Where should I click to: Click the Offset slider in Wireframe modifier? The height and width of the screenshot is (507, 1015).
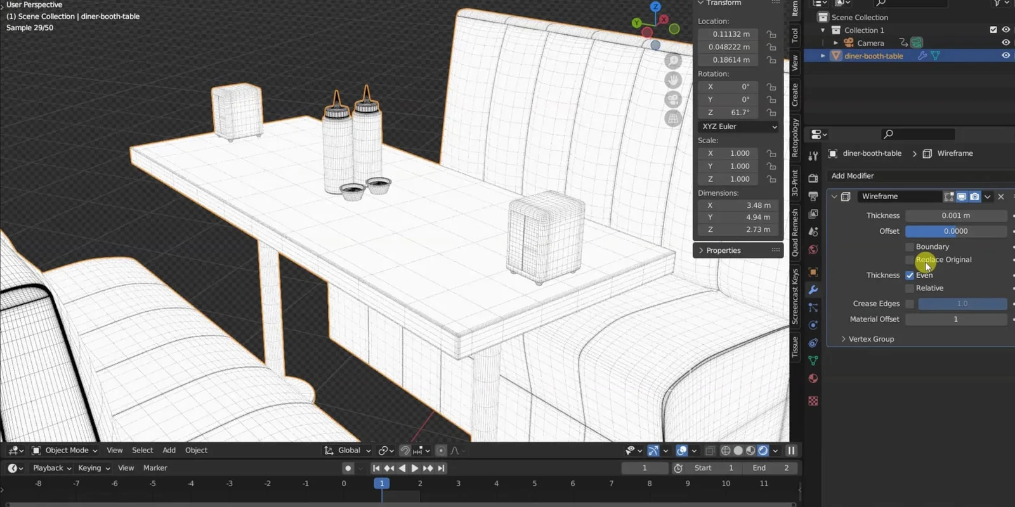pyautogui.click(x=955, y=231)
